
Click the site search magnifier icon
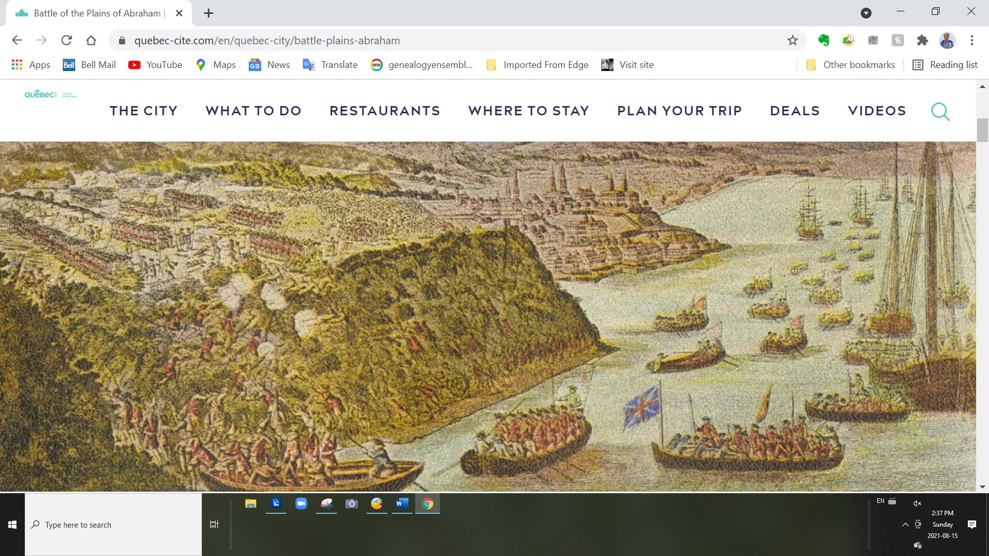(x=940, y=111)
